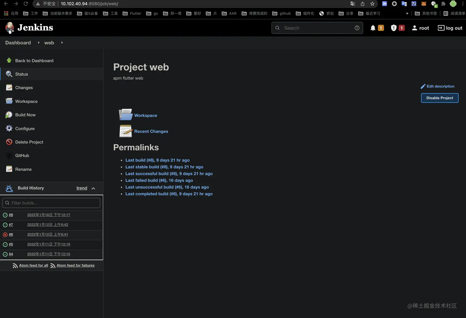Click the Configure gear icon
Viewport: 466px width, 318px height.
9,128
